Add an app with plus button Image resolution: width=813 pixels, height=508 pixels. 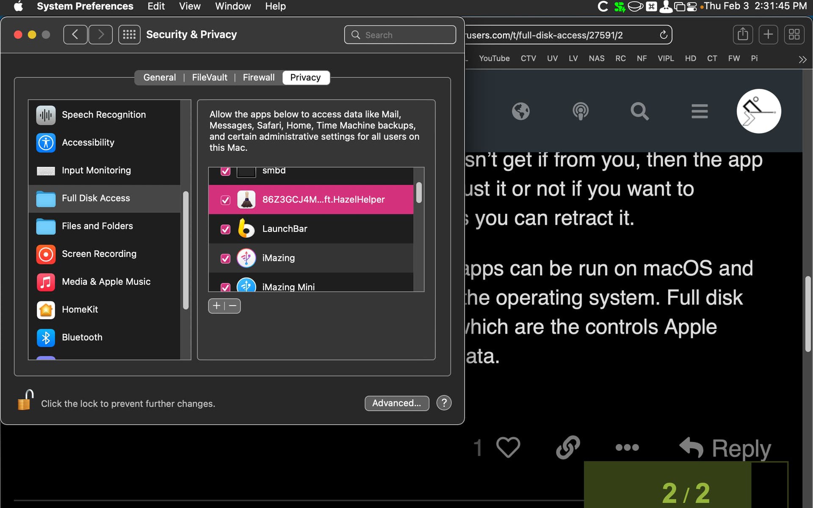click(x=216, y=306)
